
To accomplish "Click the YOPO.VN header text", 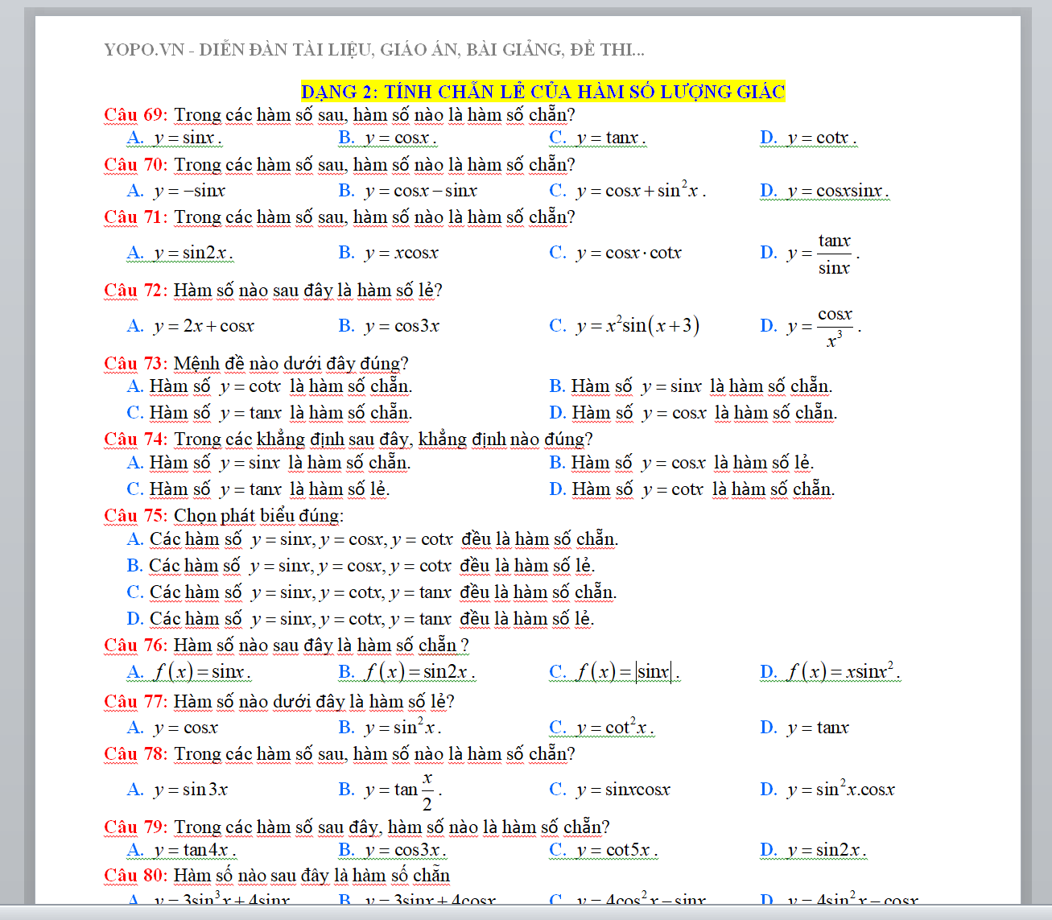I will pyautogui.click(x=374, y=50).
